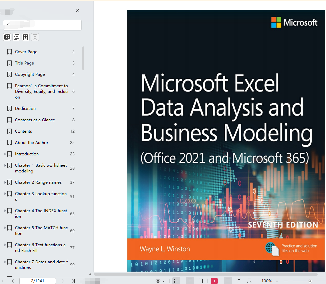Go to first page button

click(2, 281)
